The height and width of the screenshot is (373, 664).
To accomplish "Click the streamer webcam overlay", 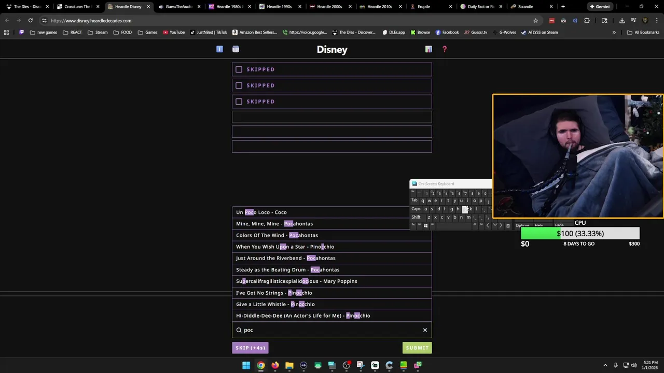I will click(578, 156).
